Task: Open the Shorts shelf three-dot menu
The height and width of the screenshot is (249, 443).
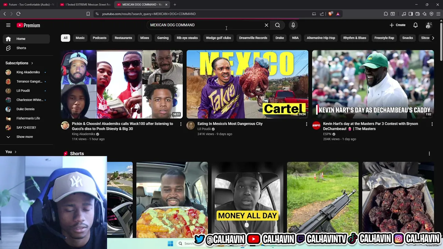Action: tap(429, 154)
